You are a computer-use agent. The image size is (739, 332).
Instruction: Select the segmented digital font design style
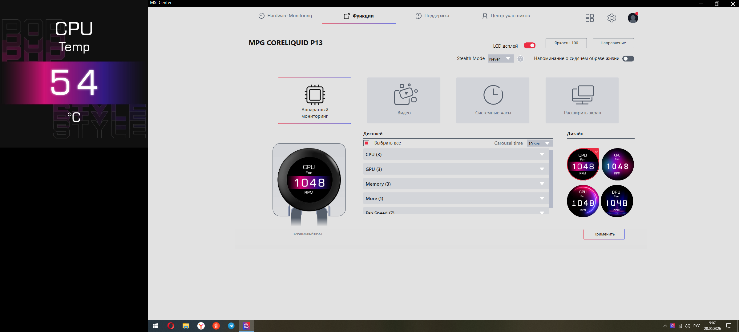click(x=617, y=201)
